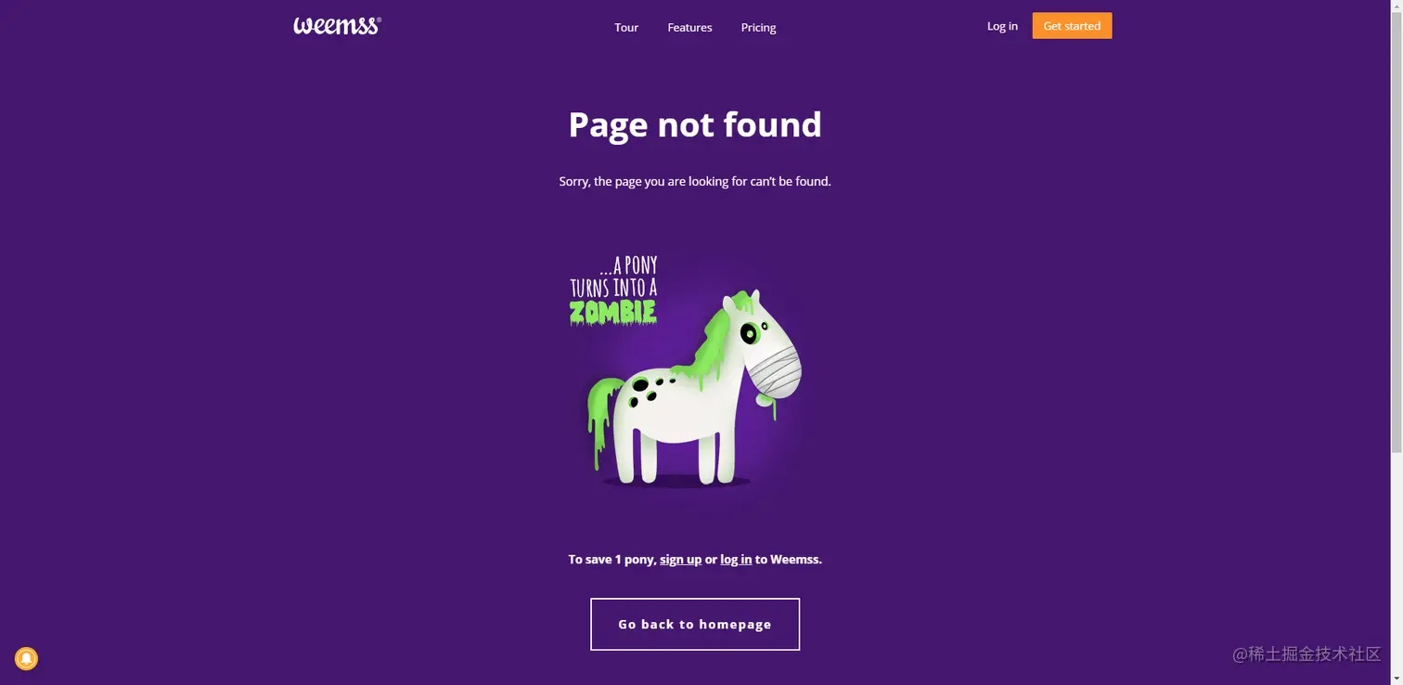
Task: Click Log in in the header
Action: click(1002, 26)
